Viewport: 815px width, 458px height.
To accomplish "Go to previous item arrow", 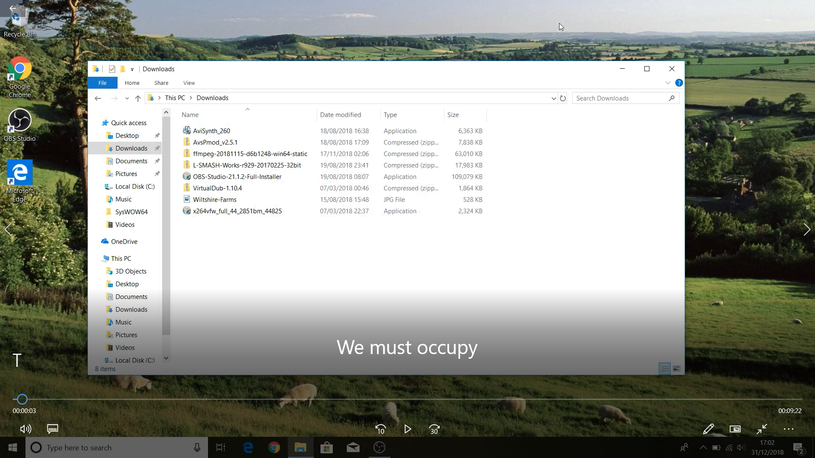I will (x=8, y=229).
